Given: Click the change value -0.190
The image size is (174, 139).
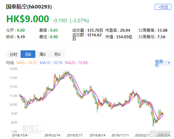Looking at the screenshot, I should pos(60,21).
